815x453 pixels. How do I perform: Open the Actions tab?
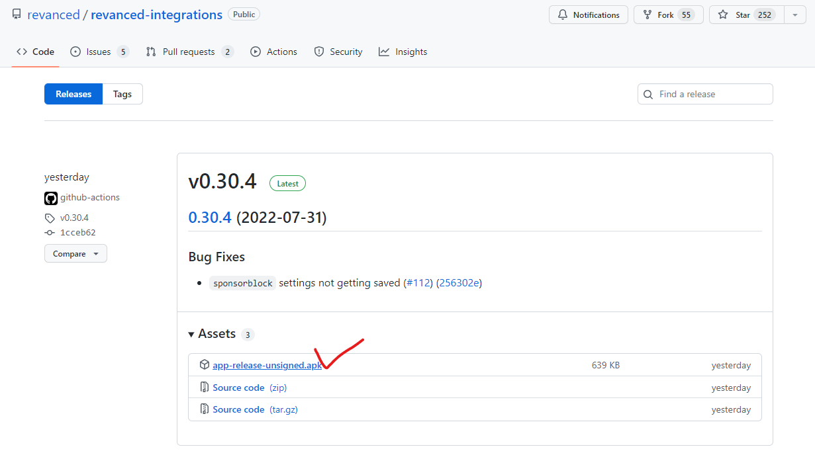(x=273, y=52)
